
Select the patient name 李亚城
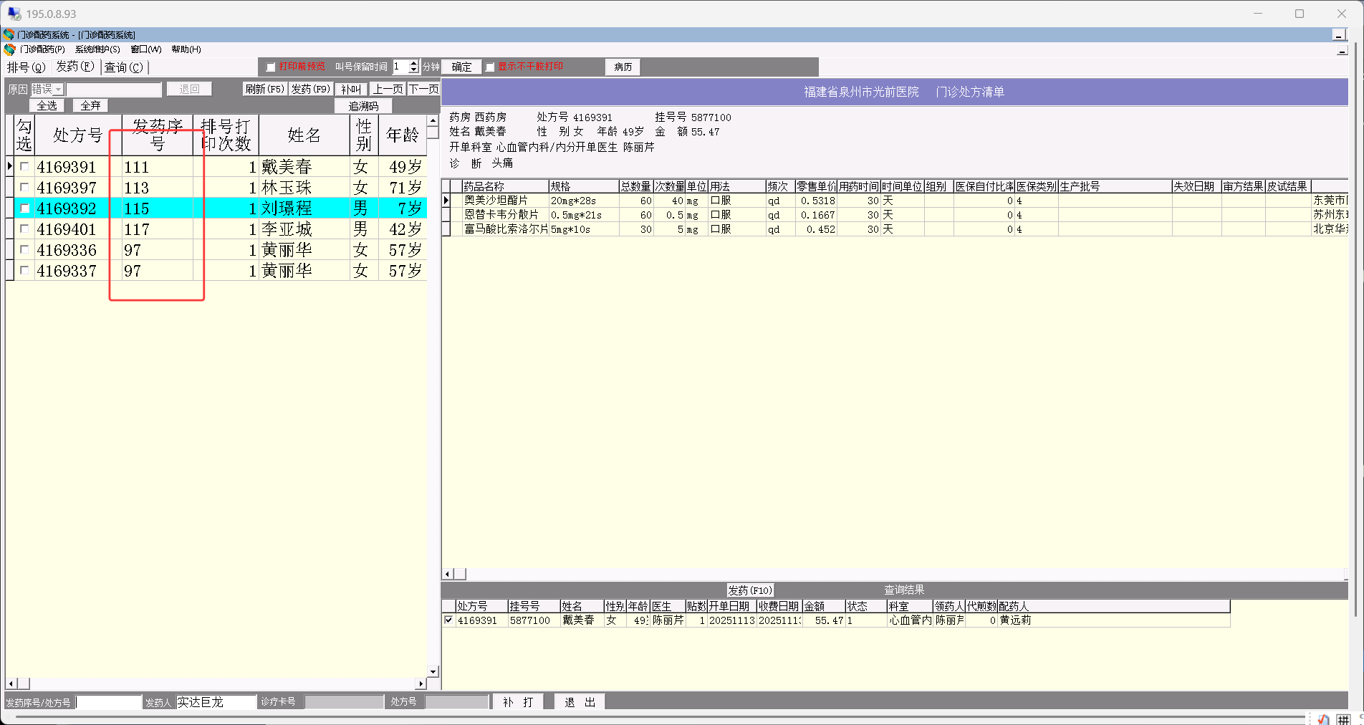287,229
